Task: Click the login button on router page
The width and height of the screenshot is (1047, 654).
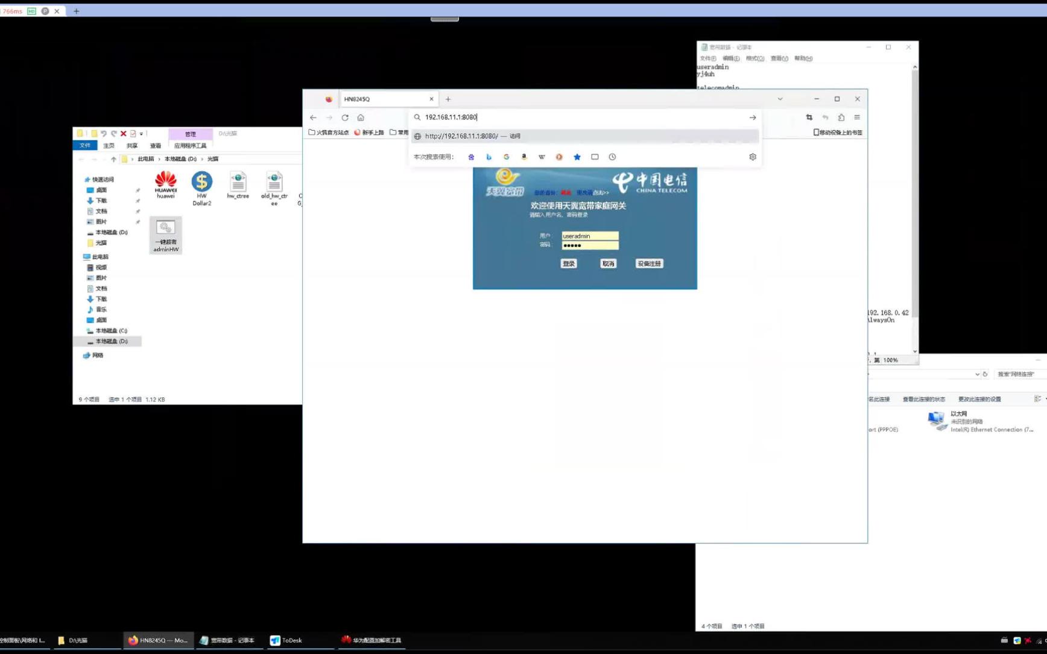Action: (569, 264)
